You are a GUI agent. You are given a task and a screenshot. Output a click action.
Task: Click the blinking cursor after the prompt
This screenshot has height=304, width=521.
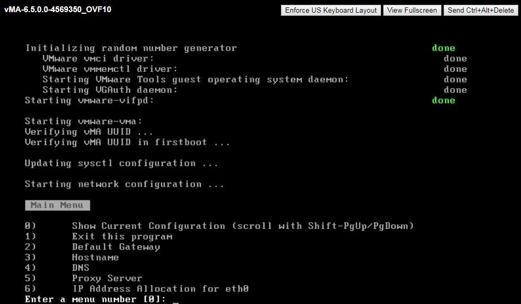[175, 302]
